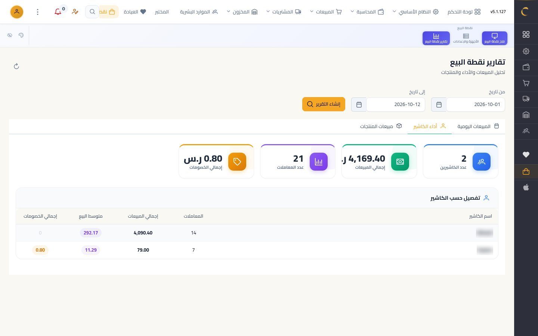Open the shopping cart sales icon in sidebar
Viewport: 538px width, 336px height.
(x=526, y=83)
